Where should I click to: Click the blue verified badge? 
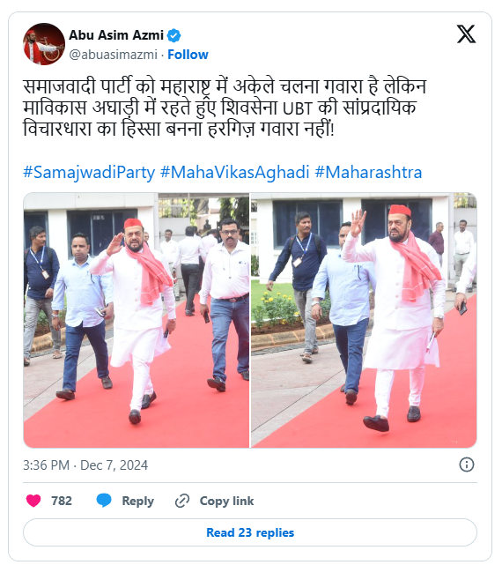click(x=174, y=35)
